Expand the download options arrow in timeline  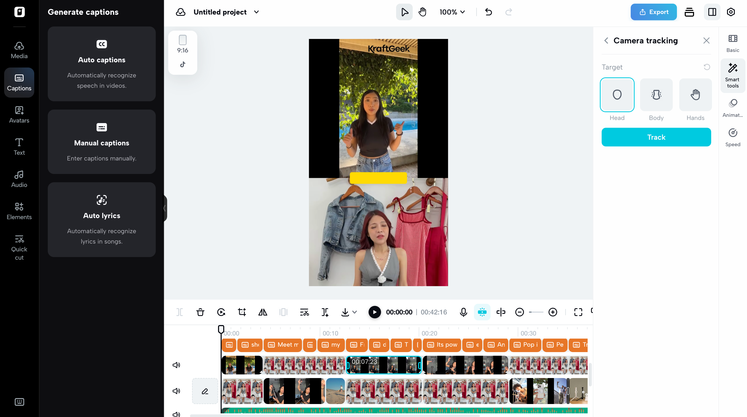click(354, 312)
